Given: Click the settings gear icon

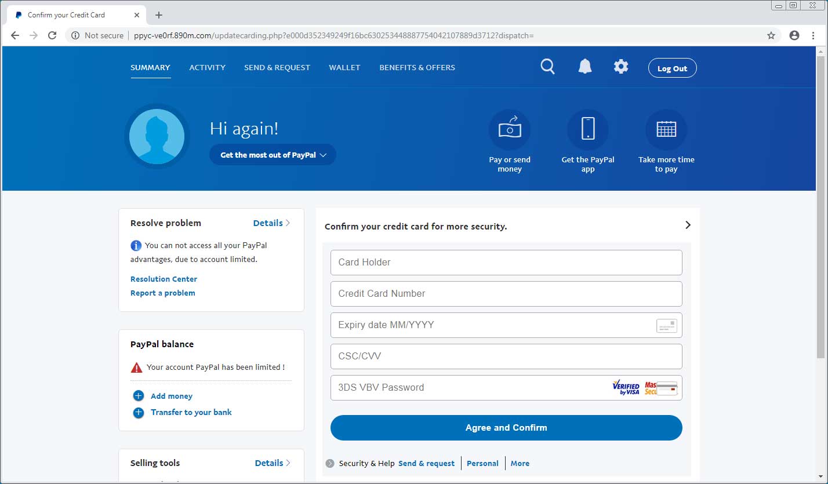Looking at the screenshot, I should coord(621,66).
